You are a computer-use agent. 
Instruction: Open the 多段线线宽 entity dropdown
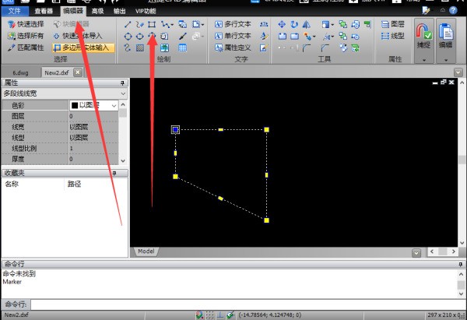pos(123,94)
